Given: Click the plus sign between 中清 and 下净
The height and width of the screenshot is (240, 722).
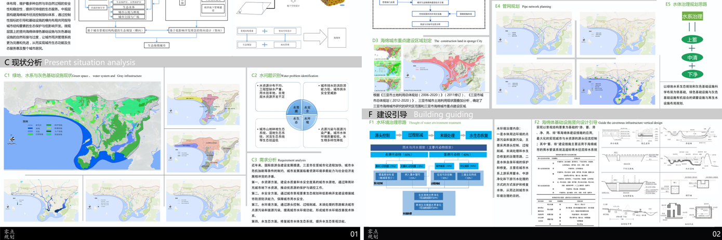Looking at the screenshot, I should point(692,66).
